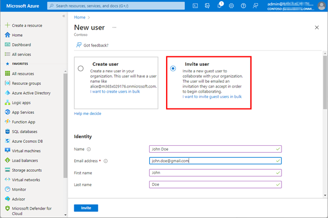Click Home breadcrumb link
This screenshot has width=328, height=218.
pos(80,17)
